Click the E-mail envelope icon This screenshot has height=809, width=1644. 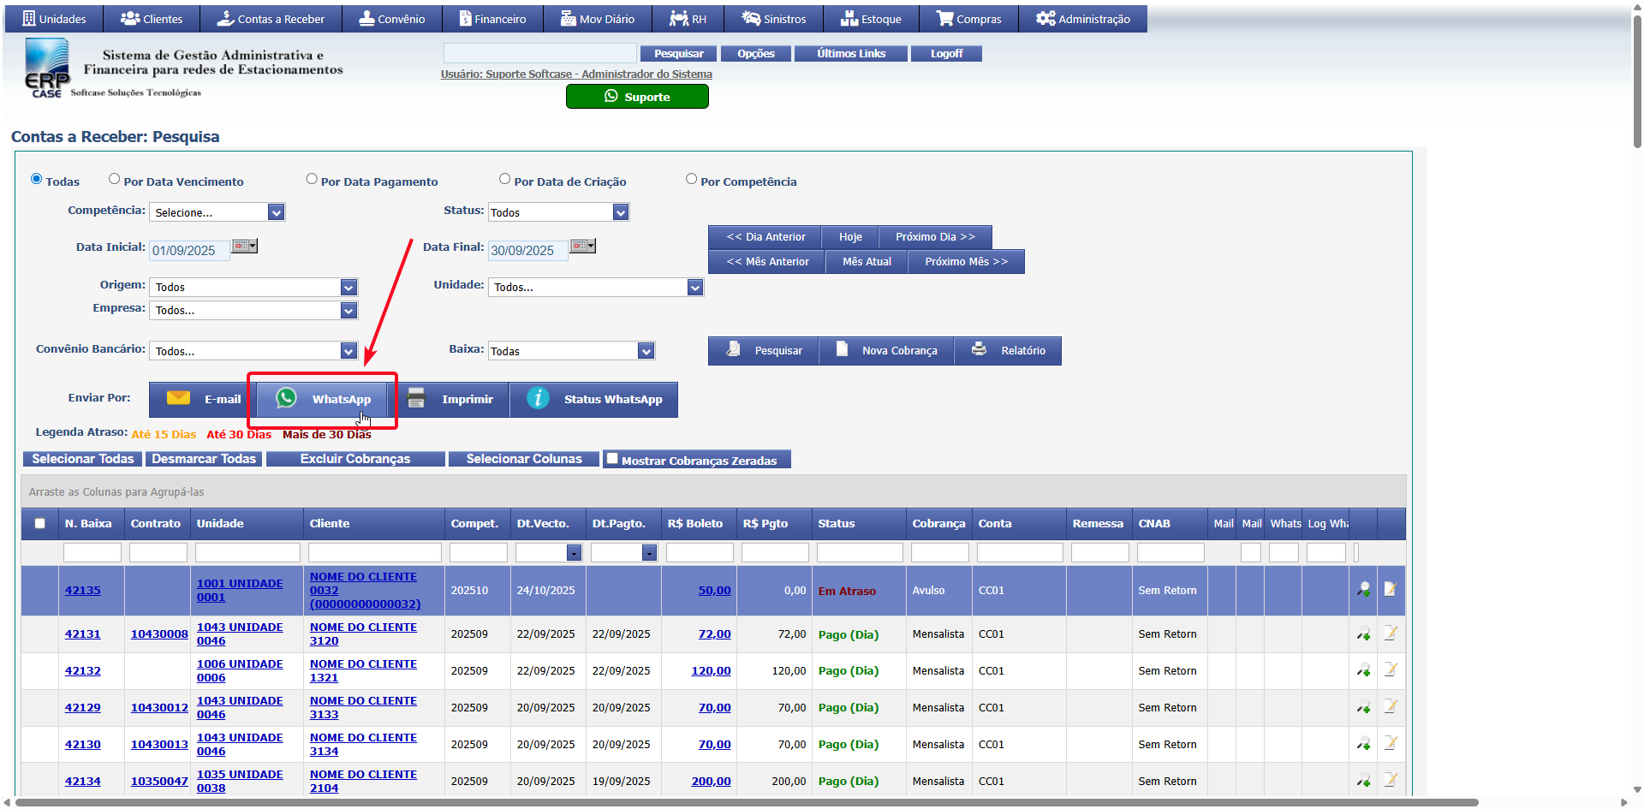(x=178, y=398)
